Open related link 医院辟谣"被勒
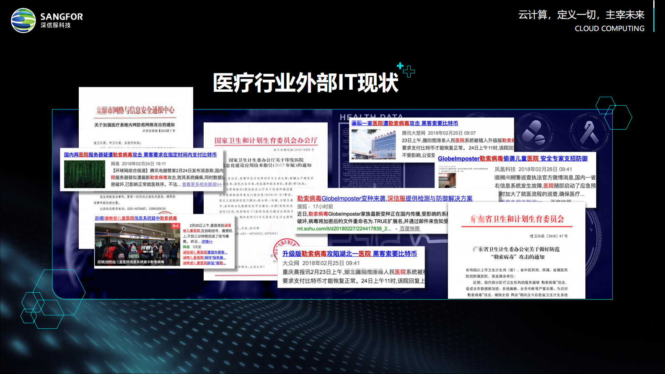 [204, 263]
